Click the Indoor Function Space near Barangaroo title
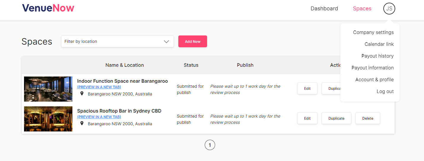 coord(123,81)
